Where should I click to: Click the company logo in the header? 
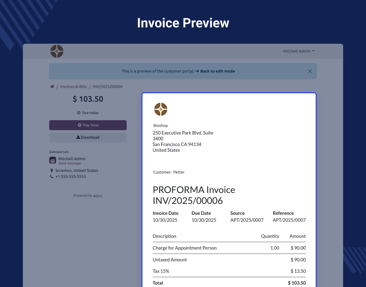click(57, 52)
